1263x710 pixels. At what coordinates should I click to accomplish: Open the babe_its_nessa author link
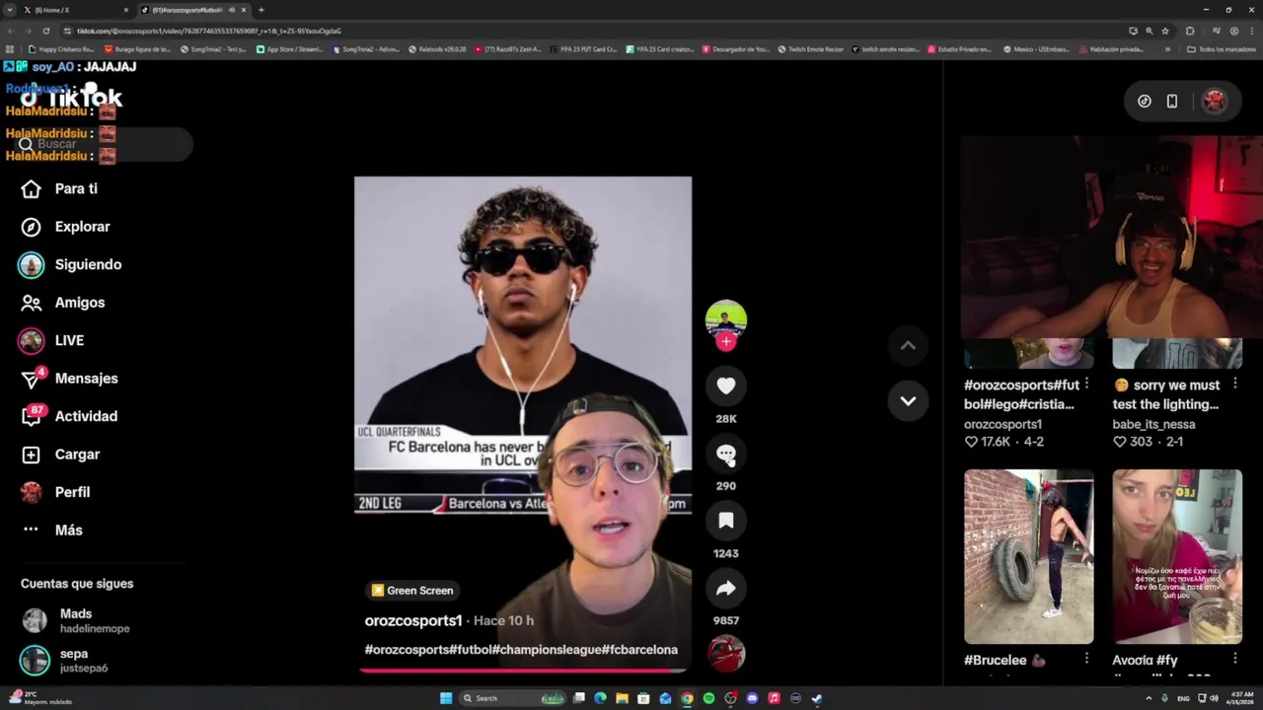[x=1153, y=424]
